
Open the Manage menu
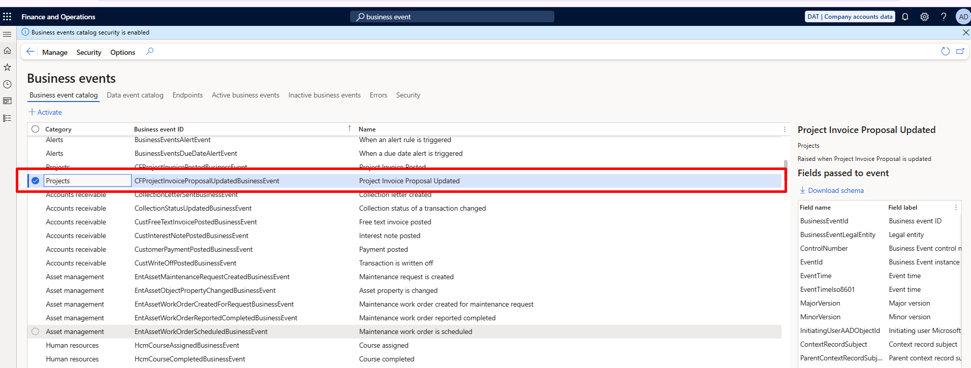tap(55, 52)
